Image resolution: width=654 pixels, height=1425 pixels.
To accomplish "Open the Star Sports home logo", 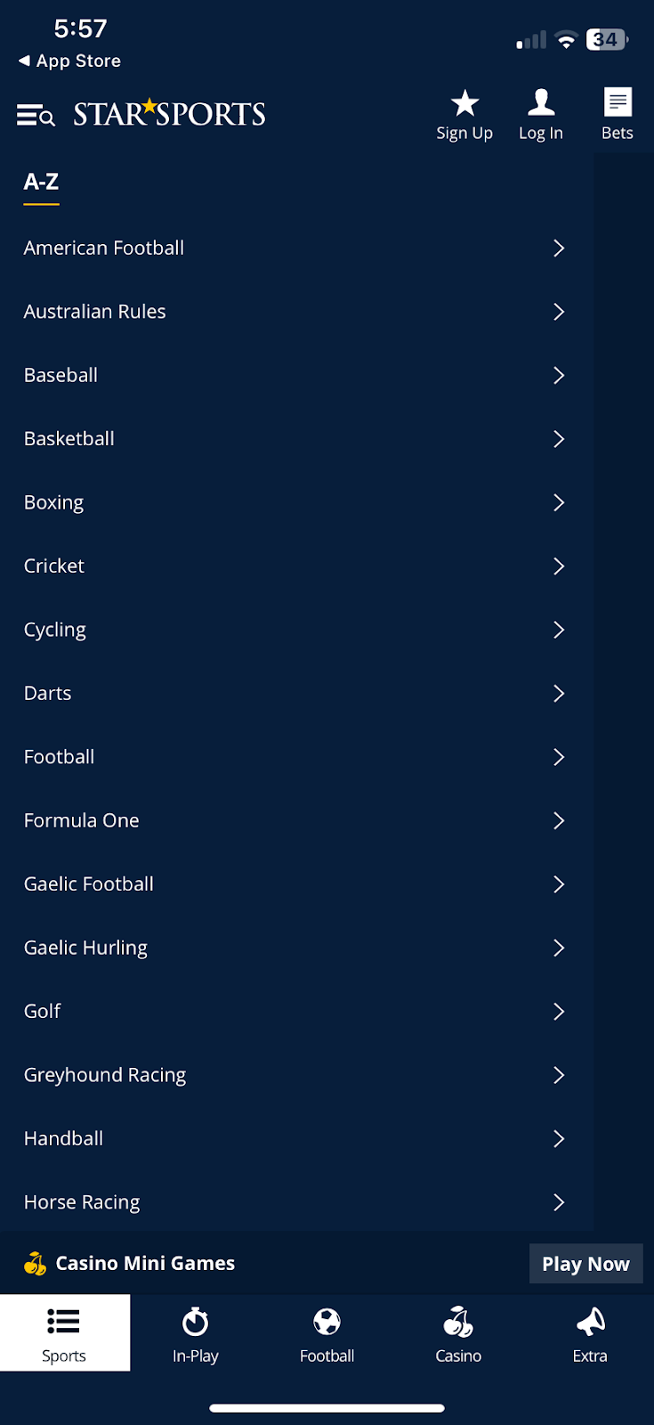I will [x=169, y=112].
